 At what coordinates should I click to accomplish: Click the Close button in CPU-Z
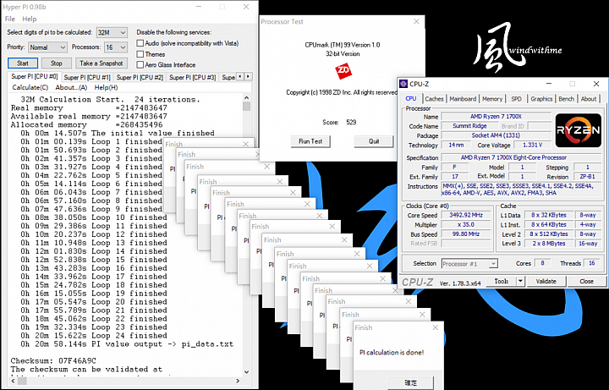[x=586, y=281]
